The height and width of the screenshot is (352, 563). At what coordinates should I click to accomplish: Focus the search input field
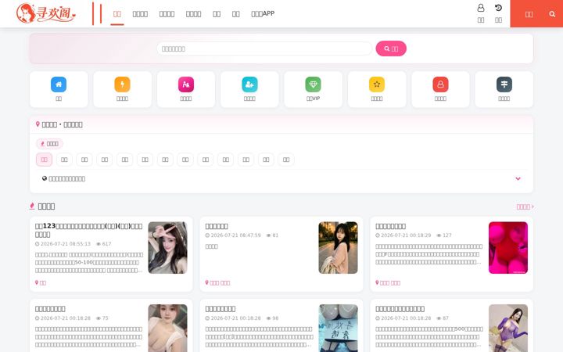click(x=264, y=48)
